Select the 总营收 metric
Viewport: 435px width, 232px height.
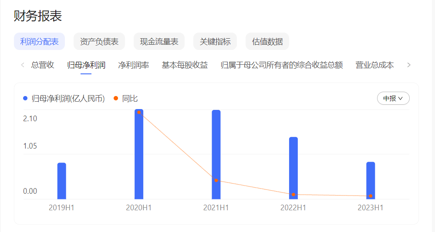43,65
